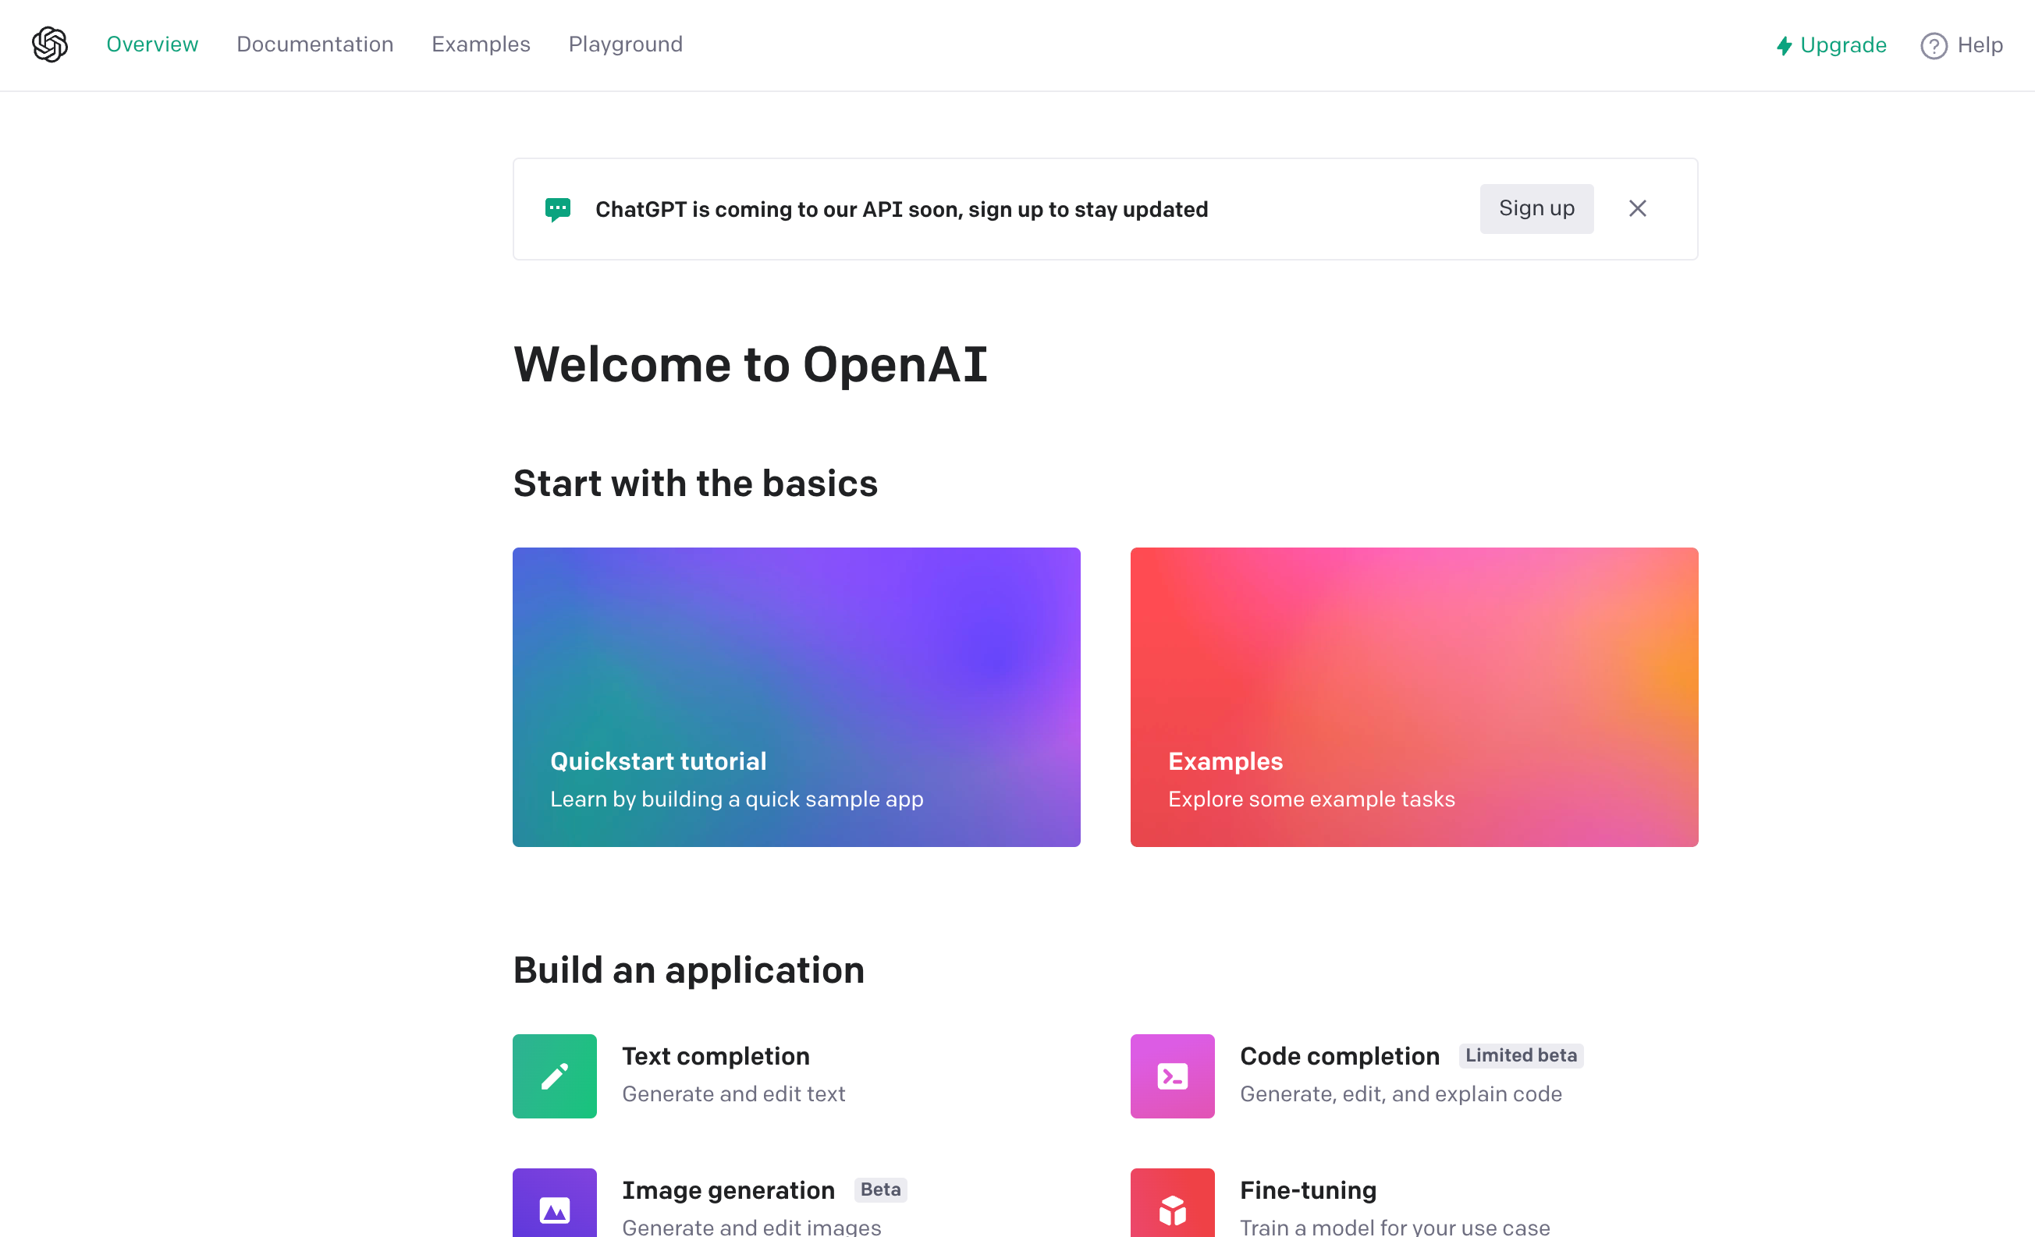Open the red Examples card

tap(1414, 696)
